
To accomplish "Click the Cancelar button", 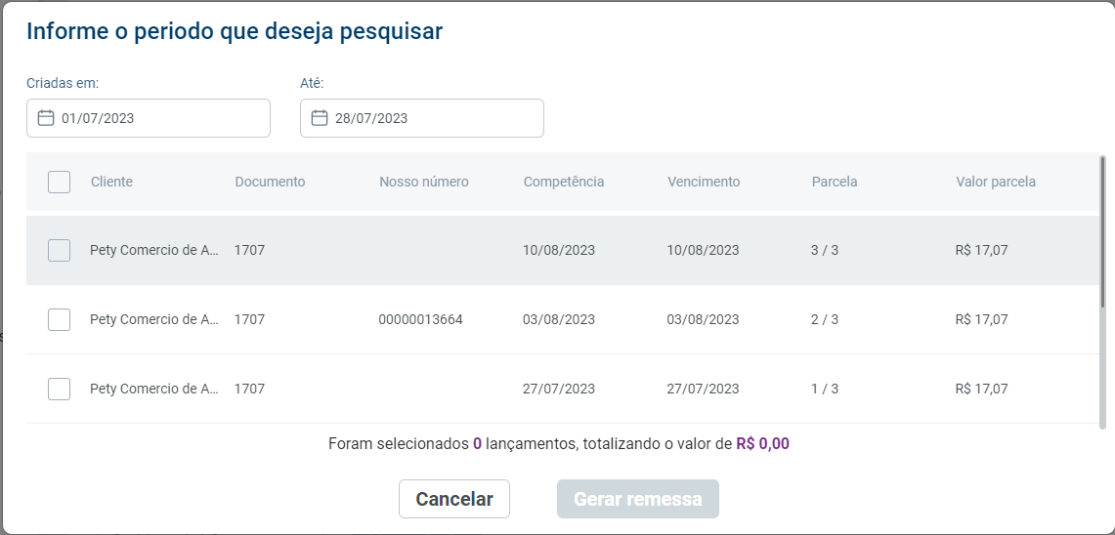I will pos(454,499).
